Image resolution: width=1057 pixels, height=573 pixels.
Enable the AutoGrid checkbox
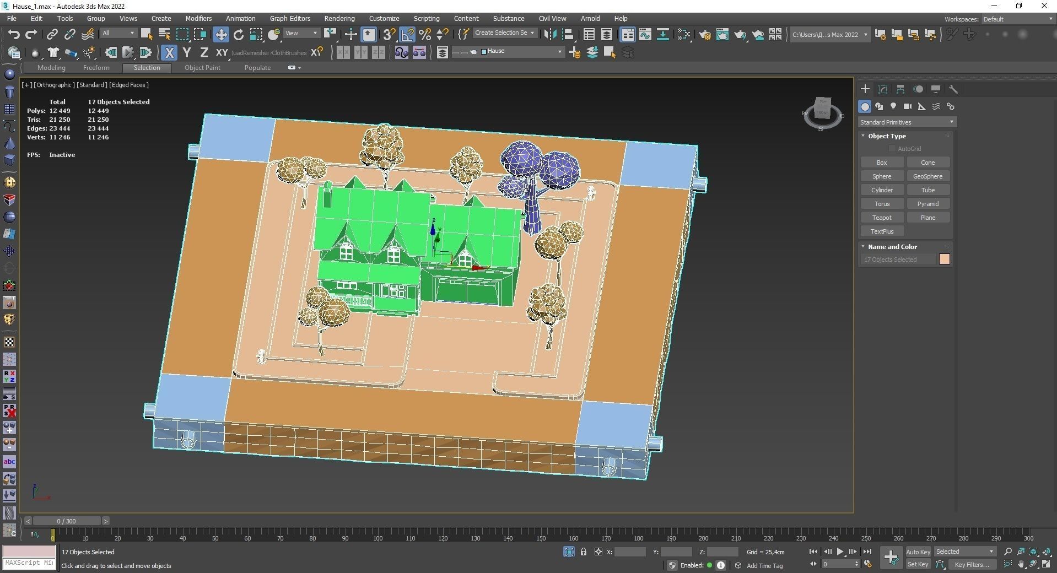pyautogui.click(x=892, y=149)
